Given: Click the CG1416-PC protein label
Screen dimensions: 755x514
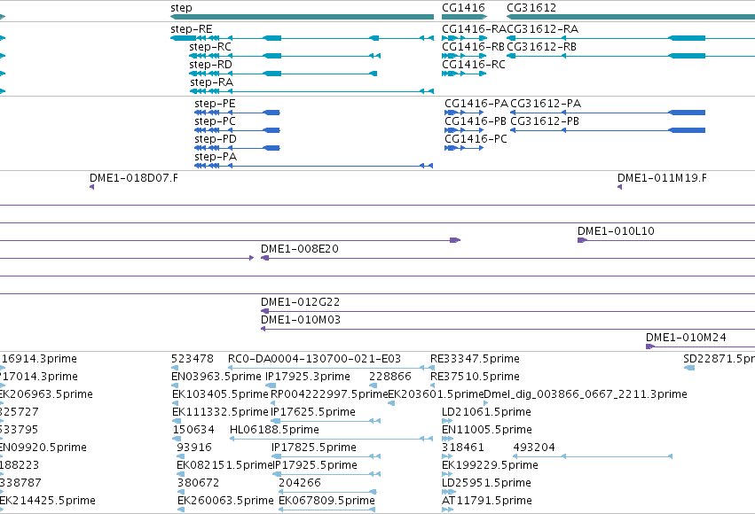Looking at the screenshot, I should 476,139.
